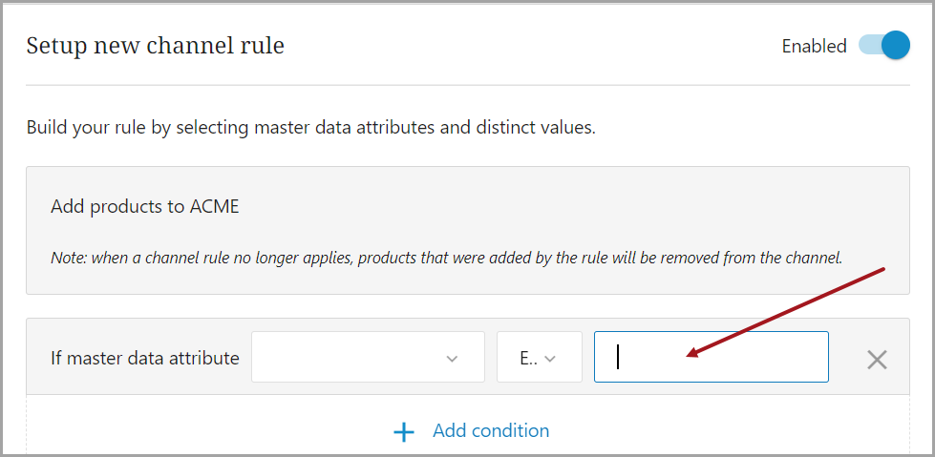Click the blue knob of the Enabled switch
The height and width of the screenshot is (457, 935).
click(895, 46)
